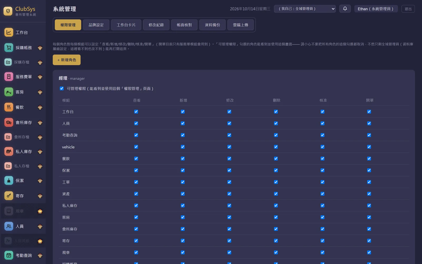Screen dimensions: 422x264
Task: Open the 餐飲 fork and knife icon
Action: tap(9, 107)
